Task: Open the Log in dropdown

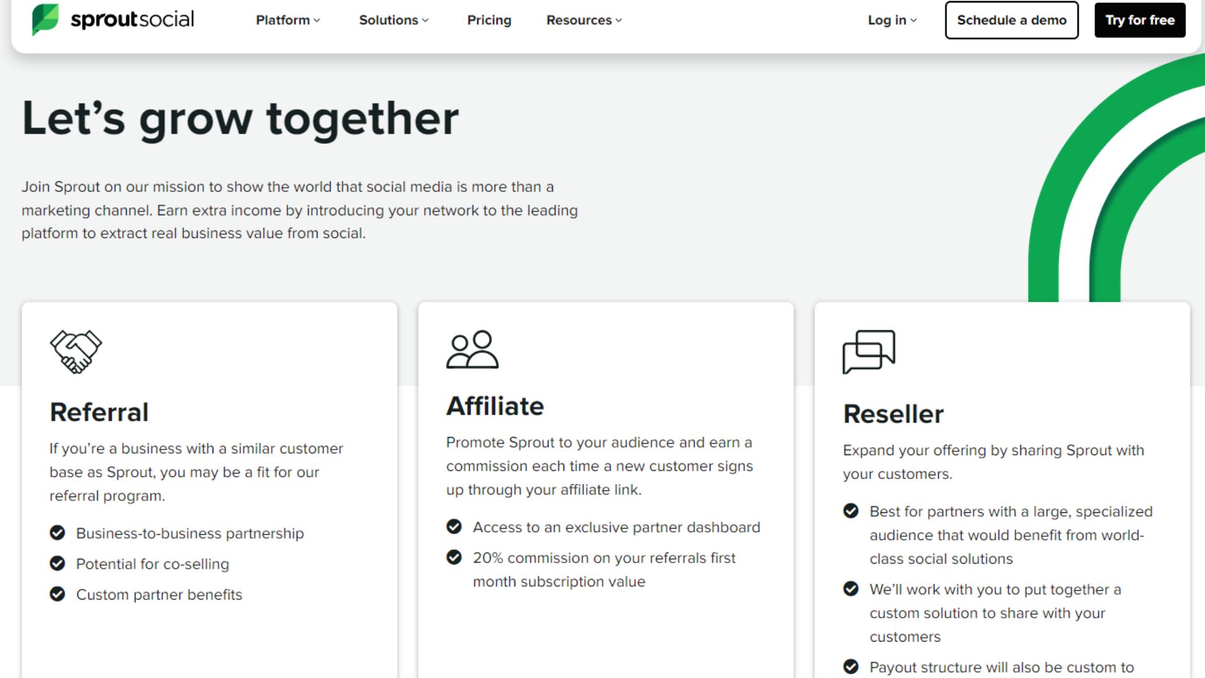Action: (892, 20)
